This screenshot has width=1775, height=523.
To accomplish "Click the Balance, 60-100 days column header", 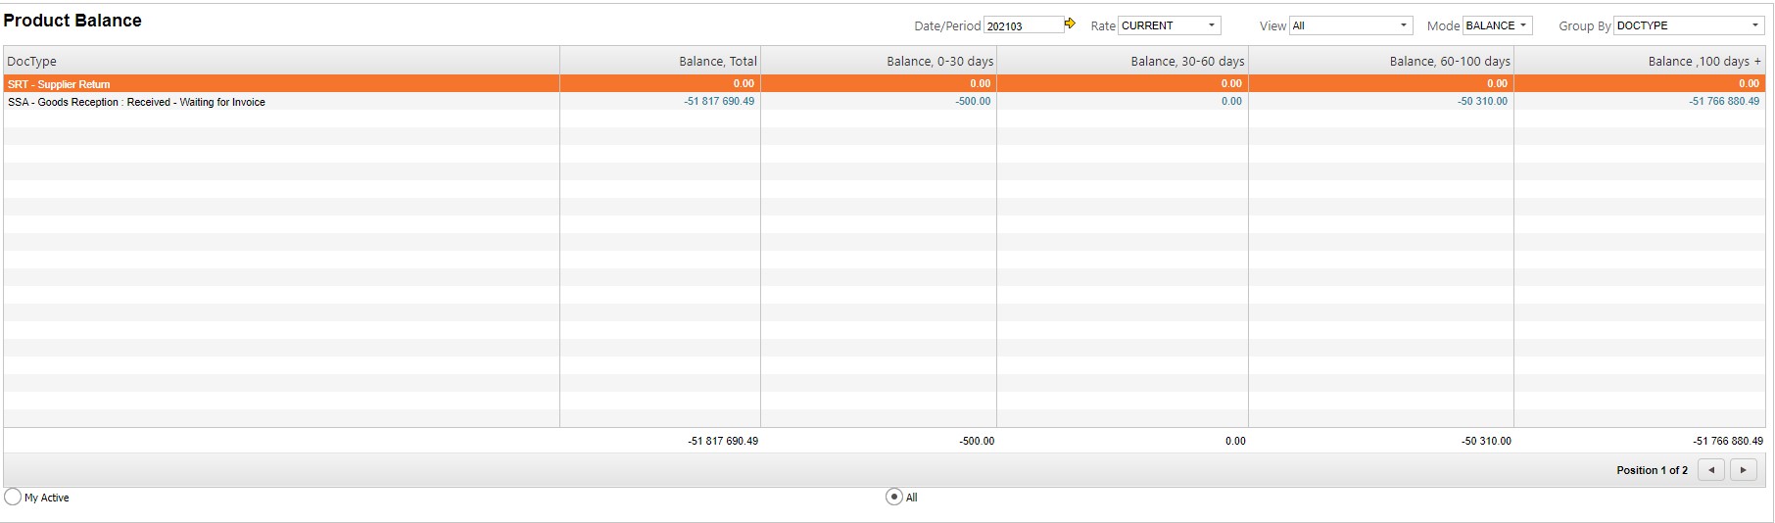I will point(1449,61).
